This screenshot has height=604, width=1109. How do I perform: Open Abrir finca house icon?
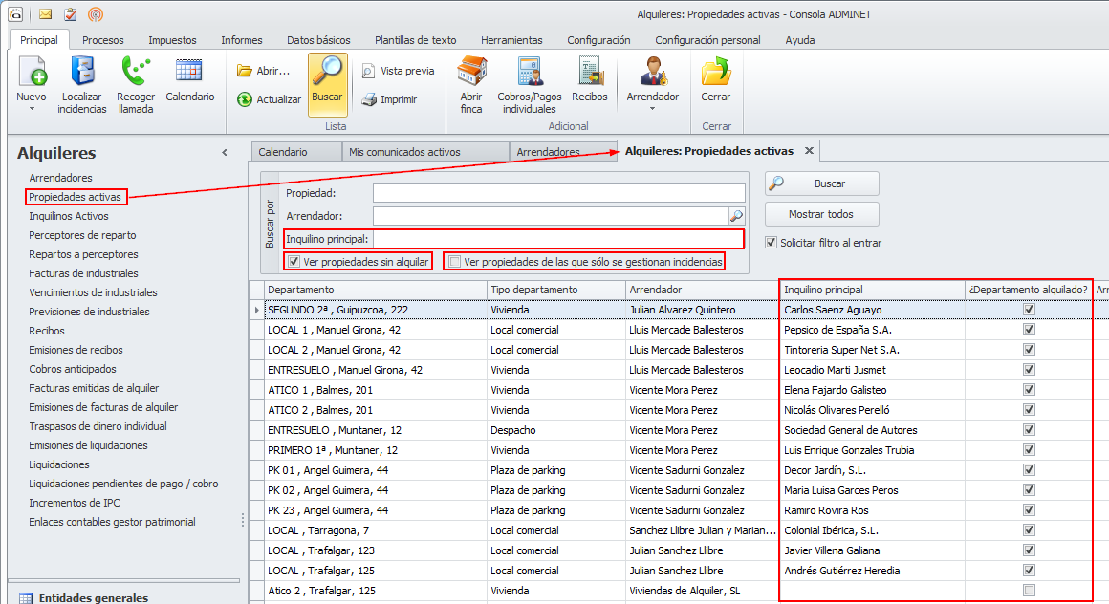(471, 73)
